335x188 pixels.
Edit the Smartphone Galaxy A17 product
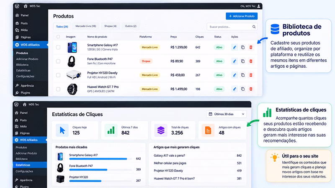234,47
